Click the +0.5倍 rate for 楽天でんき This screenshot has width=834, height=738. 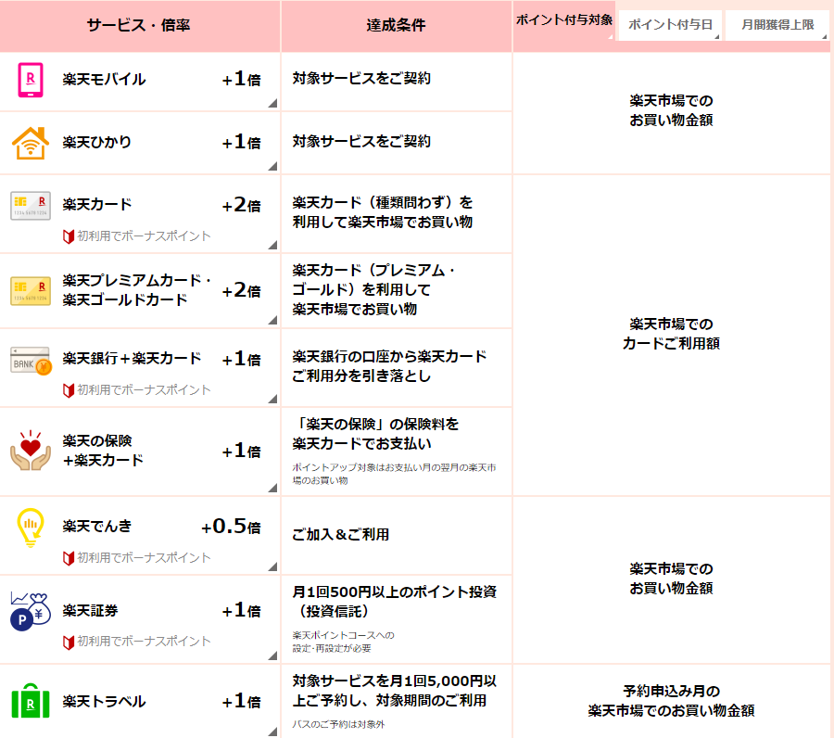pos(231,527)
